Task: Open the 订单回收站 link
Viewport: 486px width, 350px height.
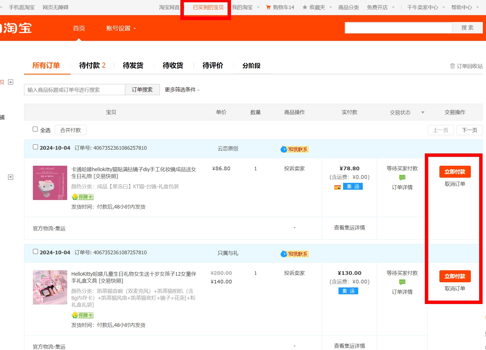Action: [467, 66]
